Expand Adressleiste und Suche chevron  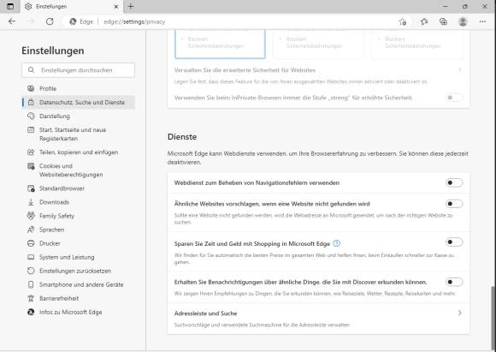click(459, 313)
